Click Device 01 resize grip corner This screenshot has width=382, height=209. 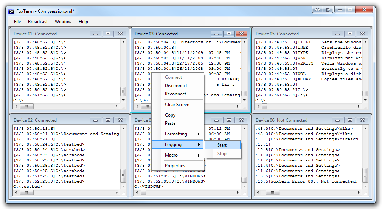[x=124, y=106]
